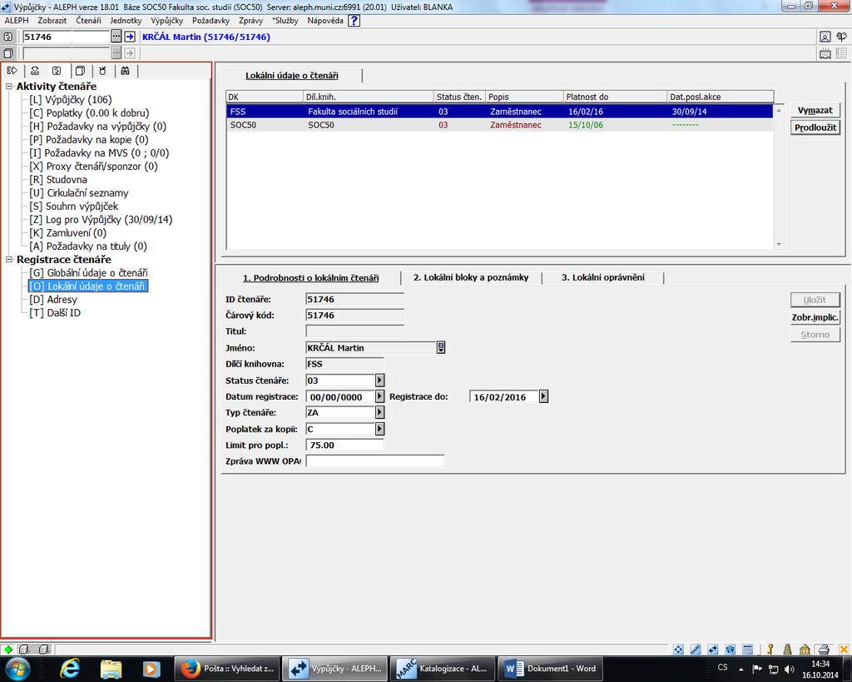Open Status čtenáře dropdown arrow

click(x=379, y=381)
